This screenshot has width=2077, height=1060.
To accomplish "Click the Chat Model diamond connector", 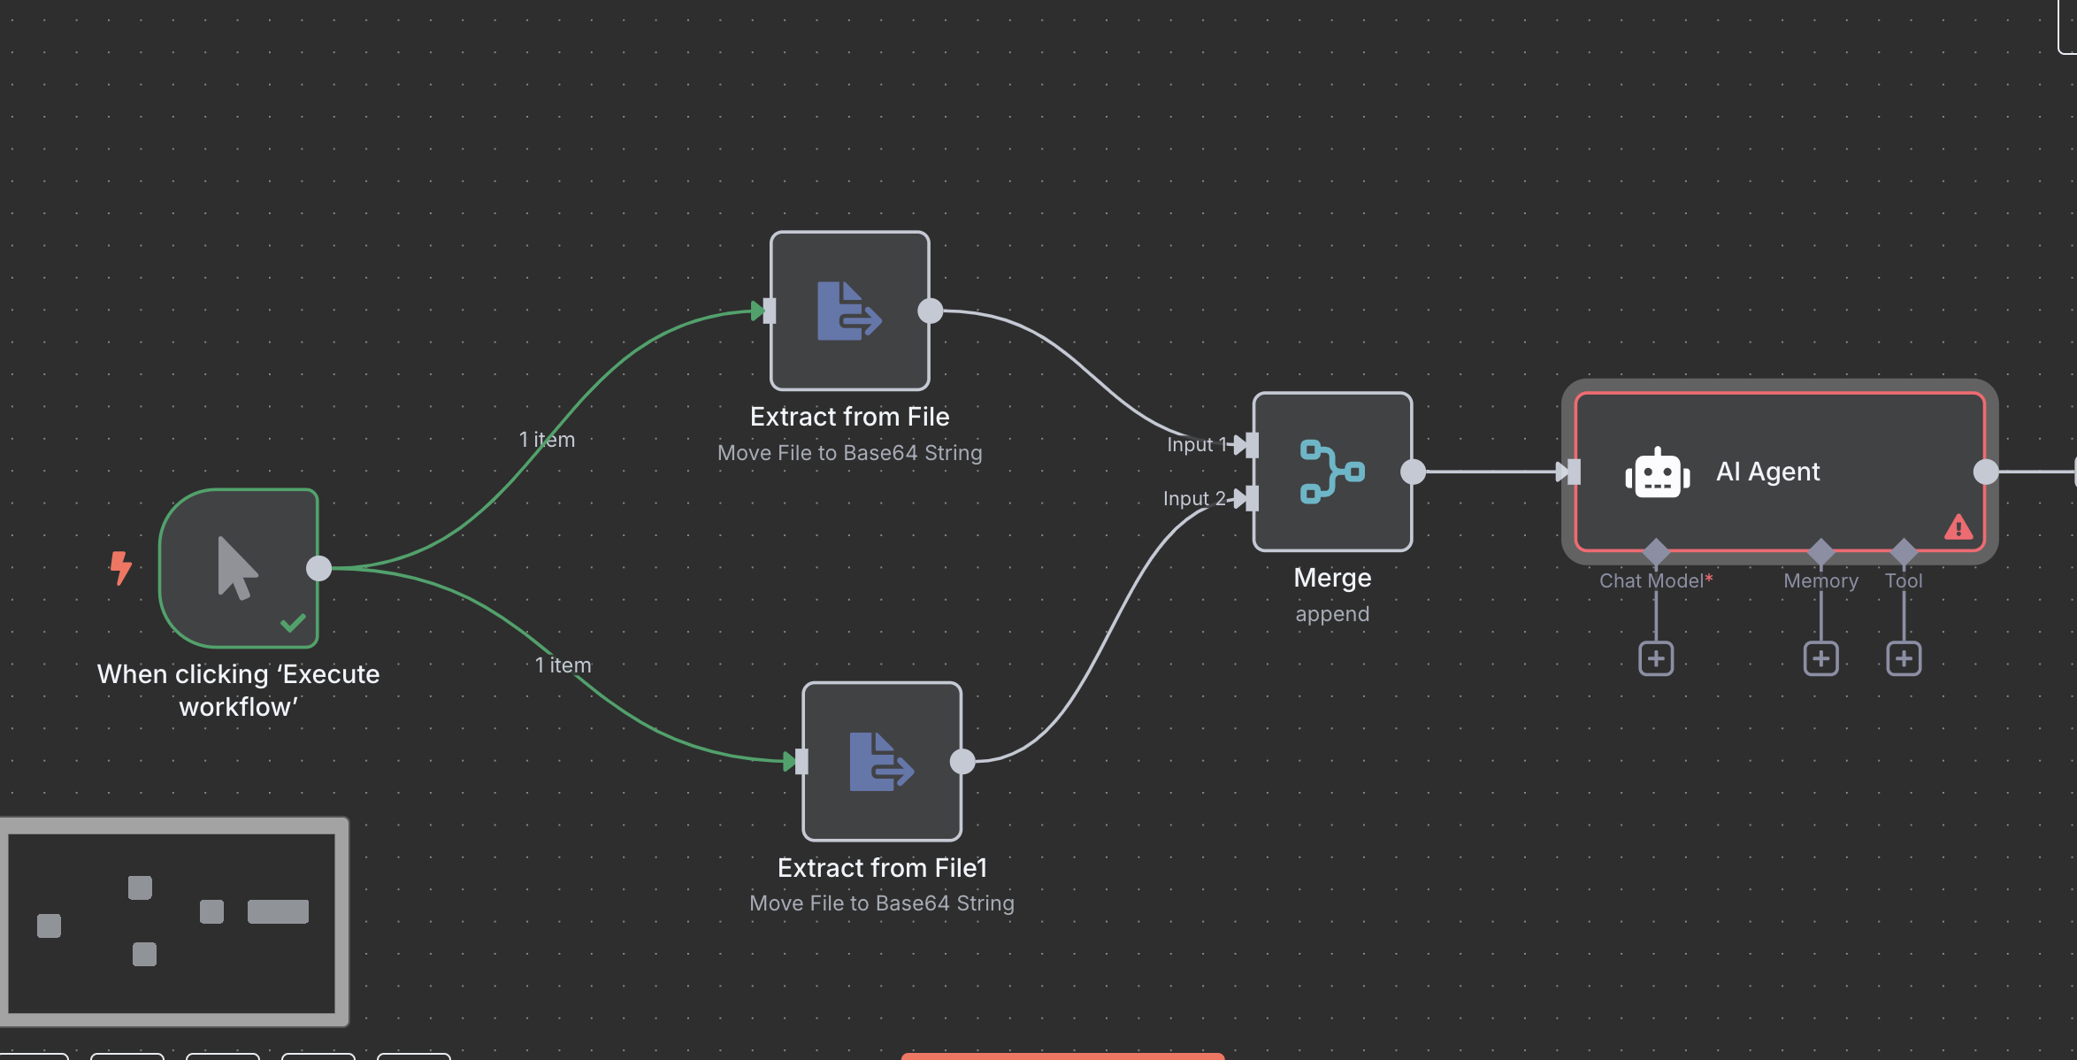I will 1656,552.
